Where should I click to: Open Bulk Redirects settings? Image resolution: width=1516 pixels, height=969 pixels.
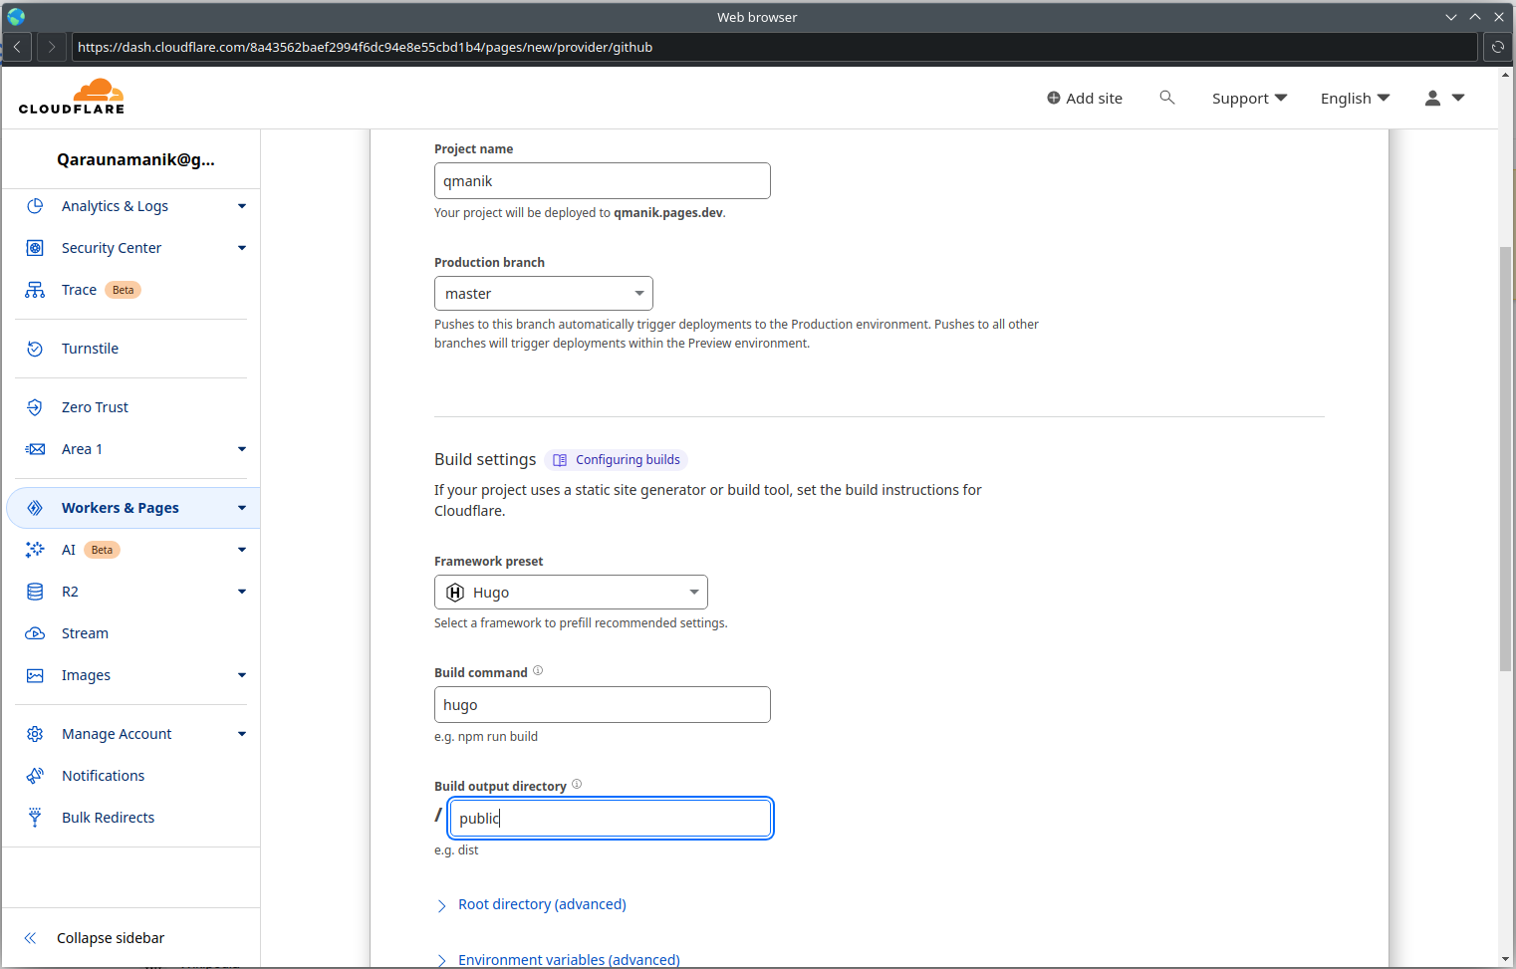click(108, 817)
